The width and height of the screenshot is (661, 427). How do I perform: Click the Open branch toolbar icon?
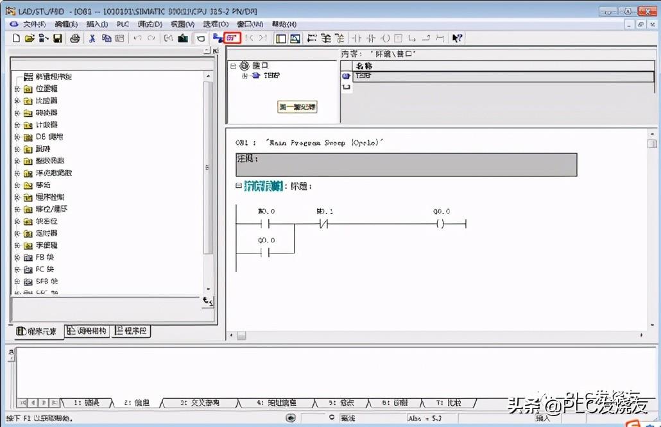tap(412, 38)
